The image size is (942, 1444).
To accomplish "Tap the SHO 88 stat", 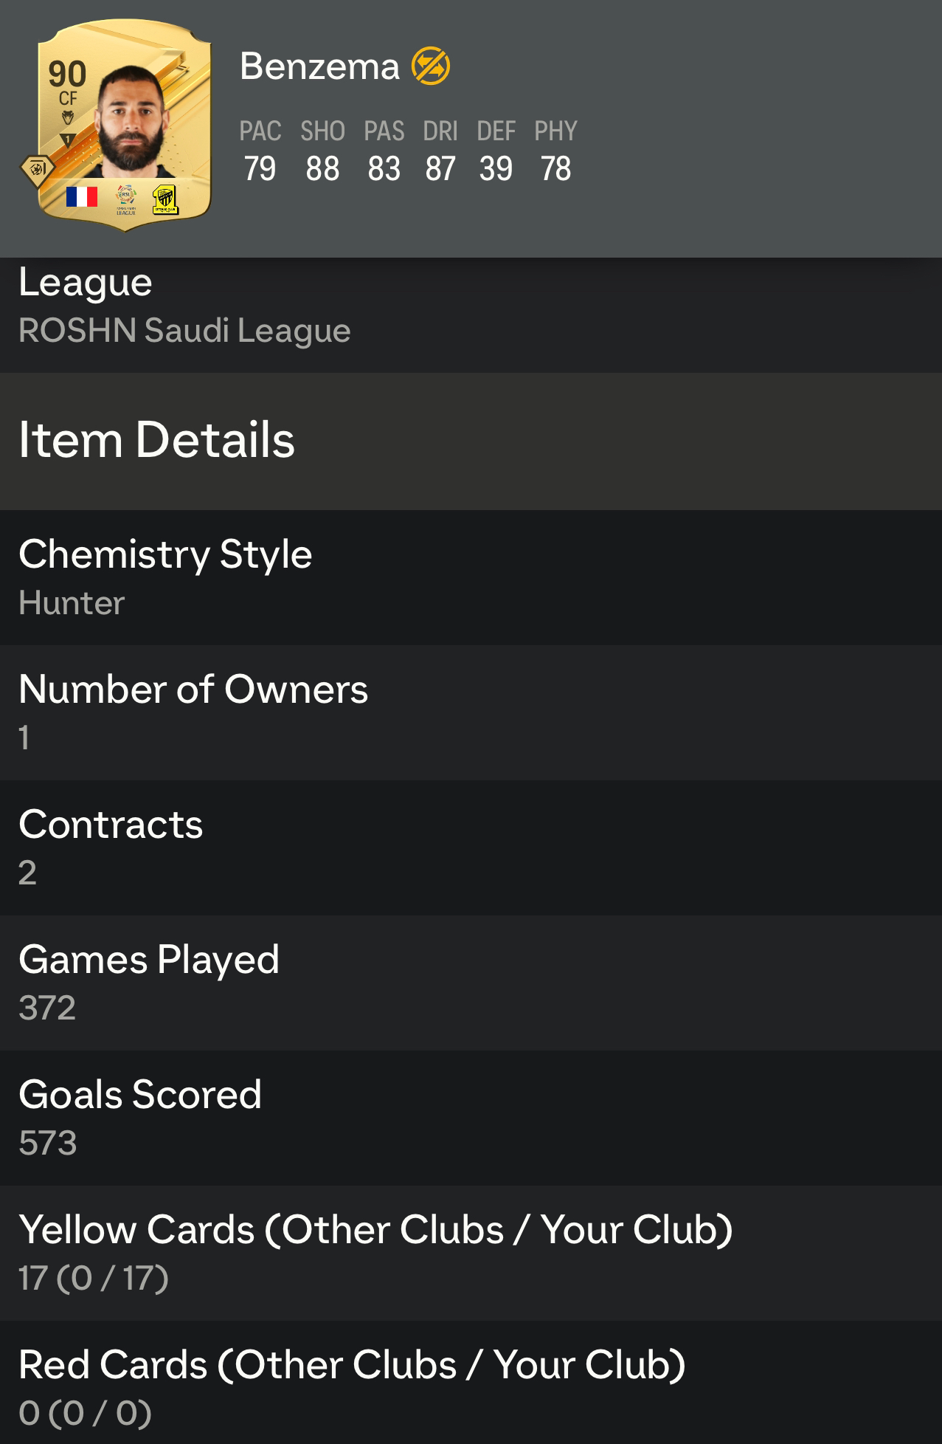I will [322, 151].
